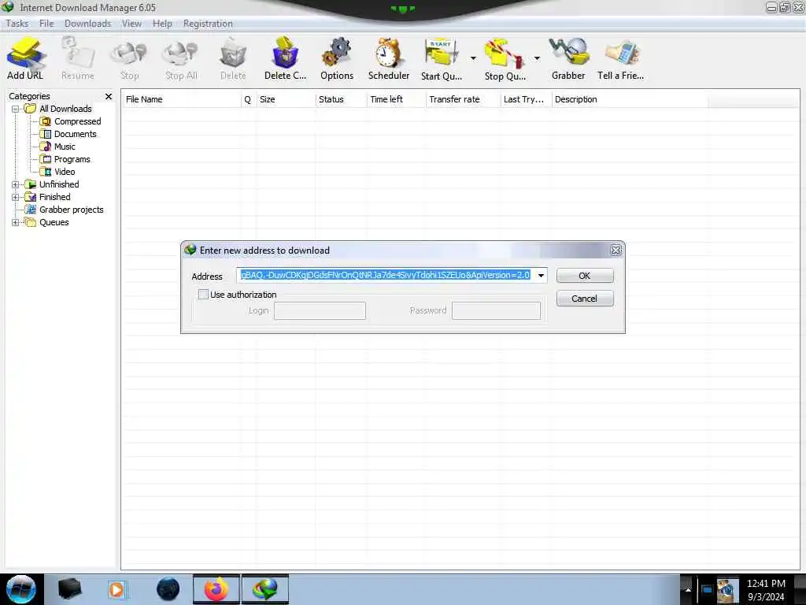The image size is (806, 605).
Task: Open the Grabber tool
Action: point(568,58)
